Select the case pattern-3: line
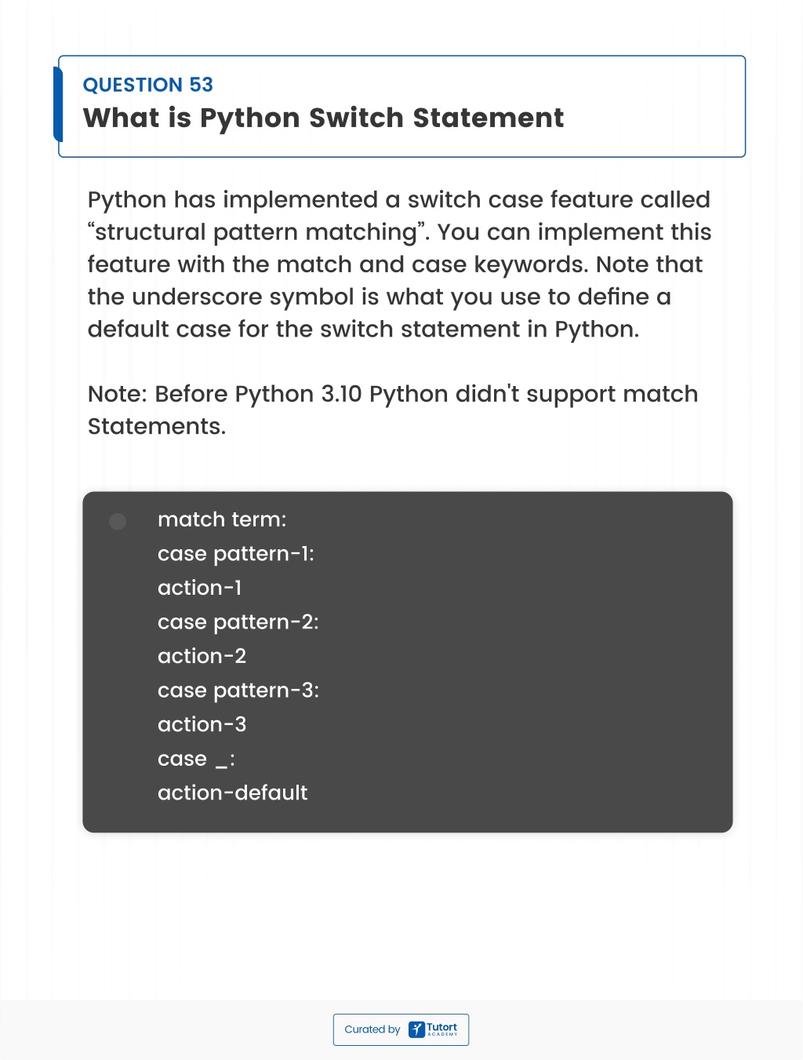 click(x=238, y=690)
